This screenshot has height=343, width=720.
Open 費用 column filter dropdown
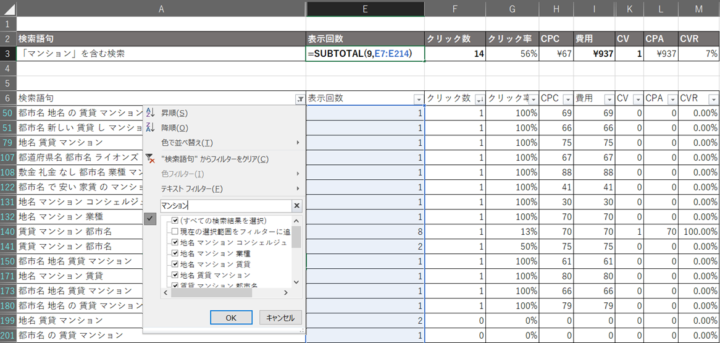(609, 99)
